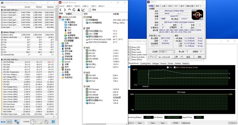
Task: Click CPUID button in stability test
Action: click(176, 123)
